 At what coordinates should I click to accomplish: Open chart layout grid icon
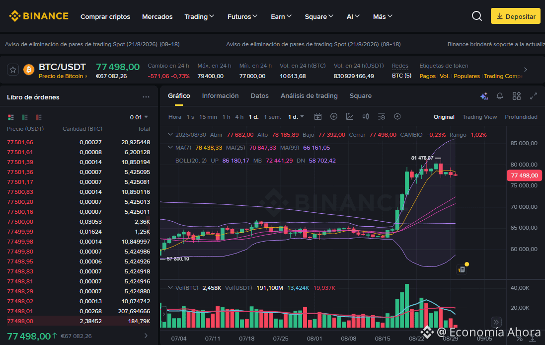pyautogui.click(x=517, y=96)
